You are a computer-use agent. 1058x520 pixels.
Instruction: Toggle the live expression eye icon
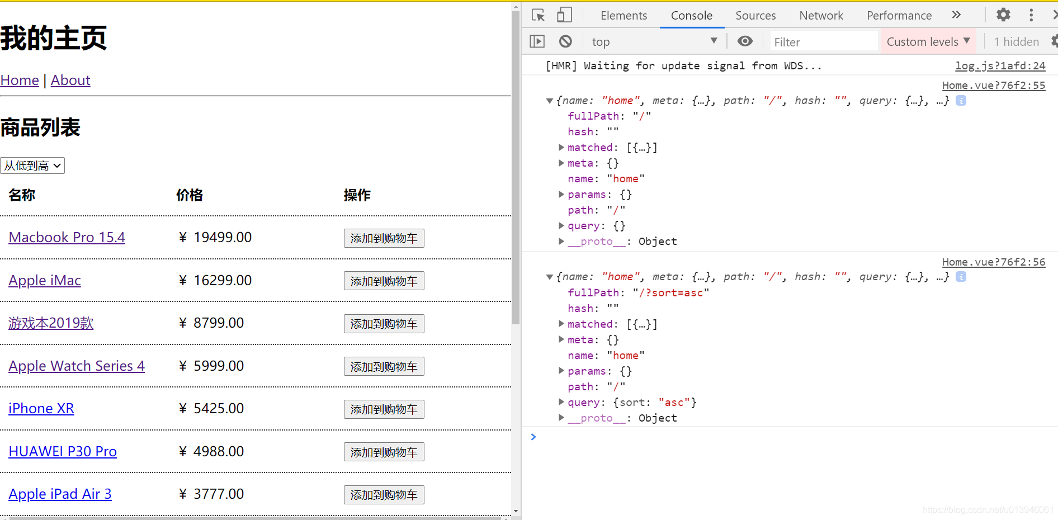[745, 41]
